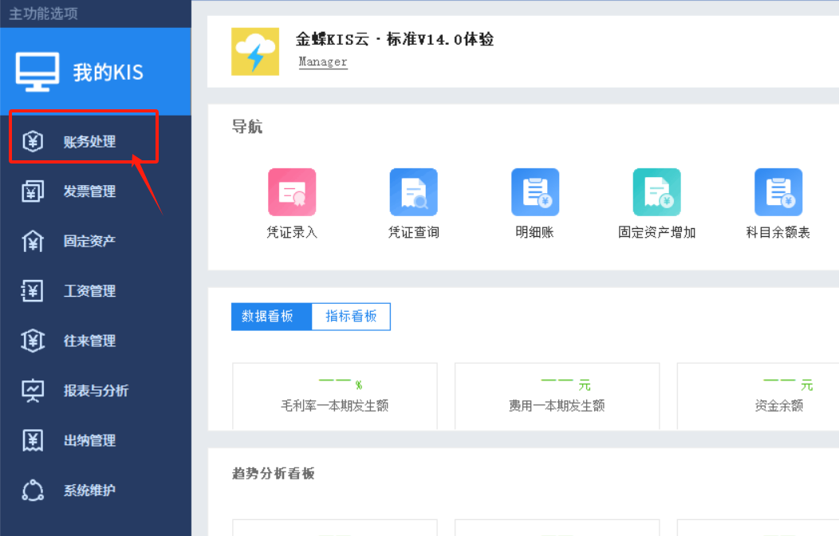
Task: Open the 明细账 ledger icon
Action: coord(535,192)
